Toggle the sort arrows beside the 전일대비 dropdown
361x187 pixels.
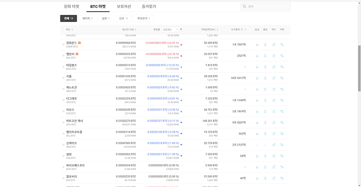[181, 29]
